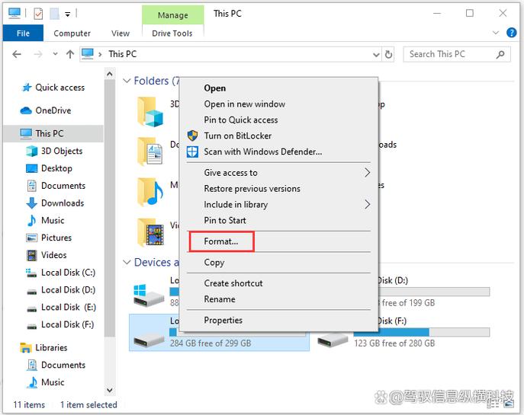Select Quick access in navigation pane
Image resolution: width=524 pixels, height=415 pixels.
click(53, 88)
